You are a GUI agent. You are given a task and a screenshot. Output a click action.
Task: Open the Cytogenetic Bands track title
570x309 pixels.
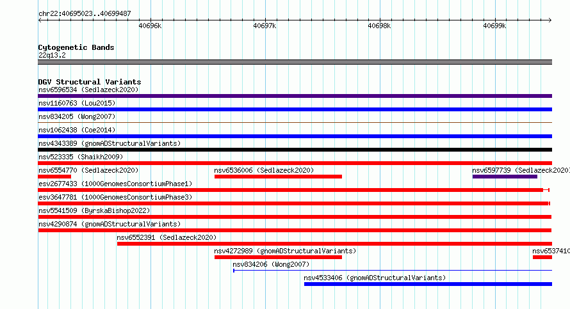tap(76, 47)
